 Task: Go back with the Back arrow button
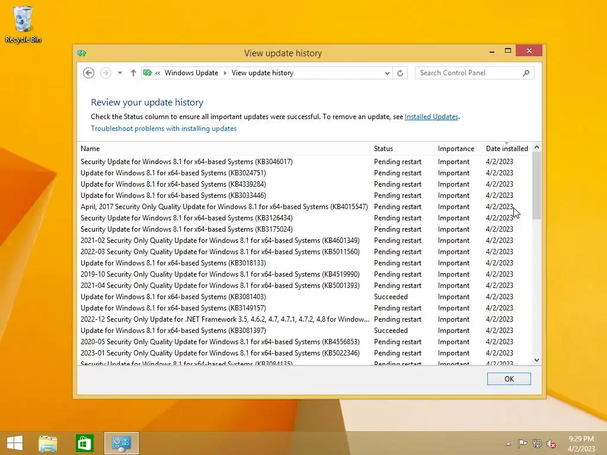(x=89, y=73)
